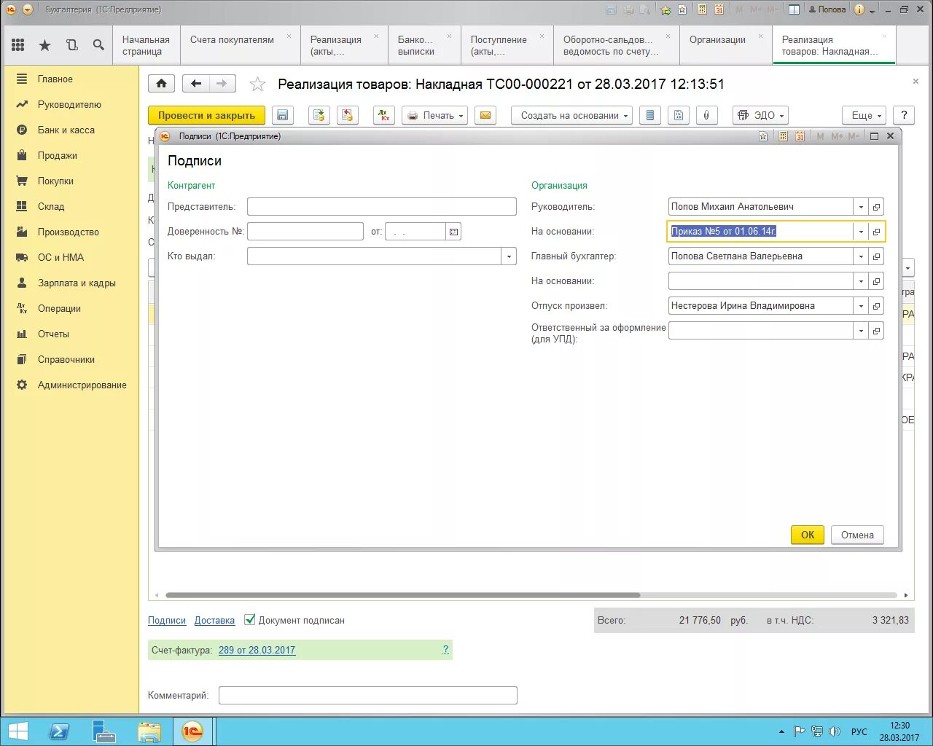Image resolution: width=933 pixels, height=746 pixels.
Task: Expand Приказ №5 basis dropdown arrow
Action: (861, 232)
